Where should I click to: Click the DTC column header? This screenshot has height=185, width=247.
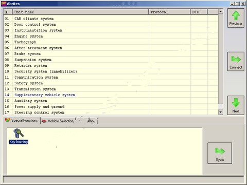click(199, 12)
